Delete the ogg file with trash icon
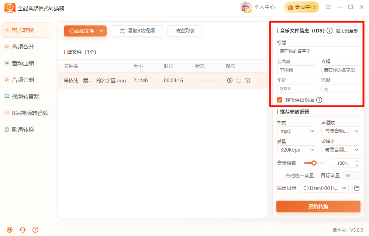 click(248, 80)
